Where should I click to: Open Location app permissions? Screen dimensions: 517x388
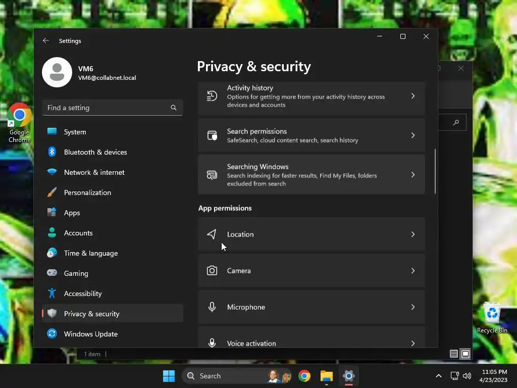(x=311, y=234)
